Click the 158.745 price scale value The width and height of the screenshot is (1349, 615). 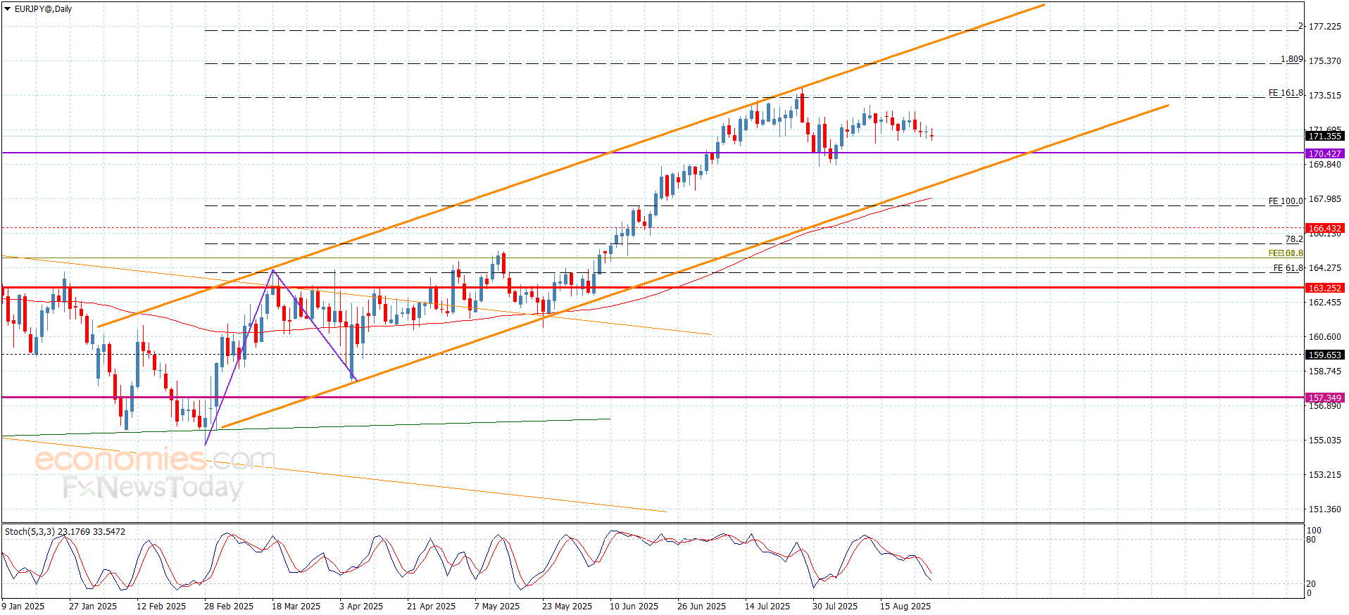point(1324,372)
